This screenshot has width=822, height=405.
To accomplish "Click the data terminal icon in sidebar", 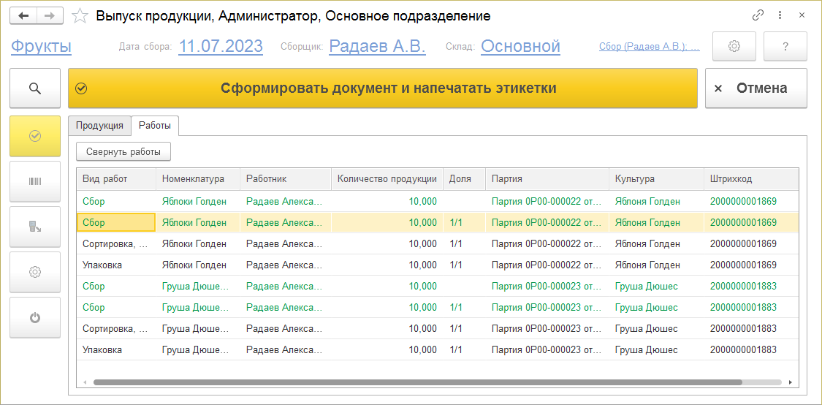I will click(x=34, y=227).
